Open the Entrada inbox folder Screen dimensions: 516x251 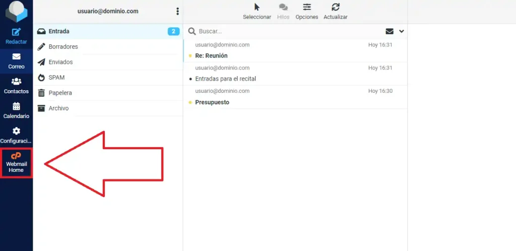(x=59, y=31)
